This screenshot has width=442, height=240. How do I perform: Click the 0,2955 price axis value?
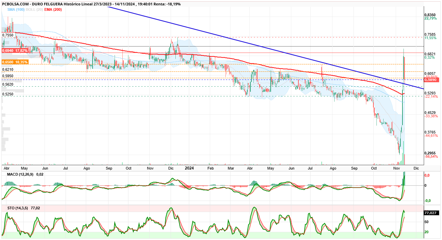(x=430, y=153)
